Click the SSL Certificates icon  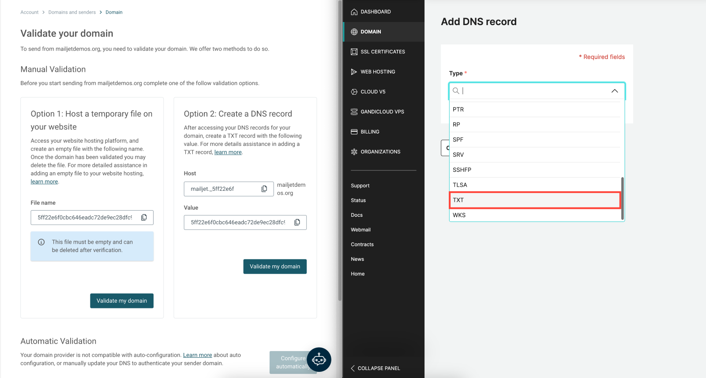[354, 52]
